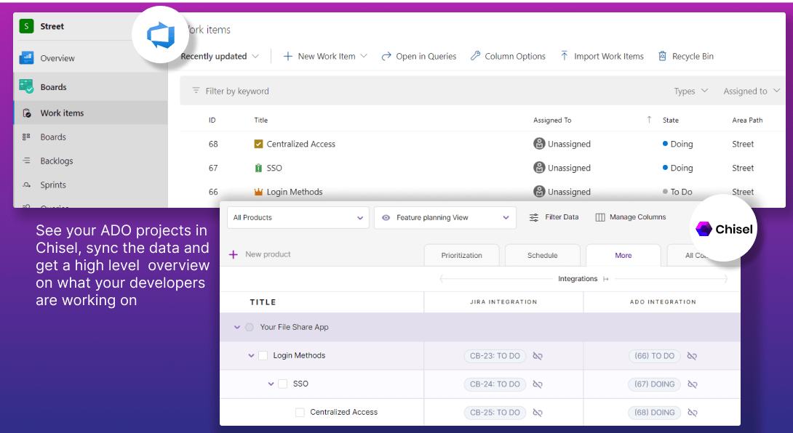Click the SSO work item type icon
The image size is (793, 433).
tap(258, 168)
